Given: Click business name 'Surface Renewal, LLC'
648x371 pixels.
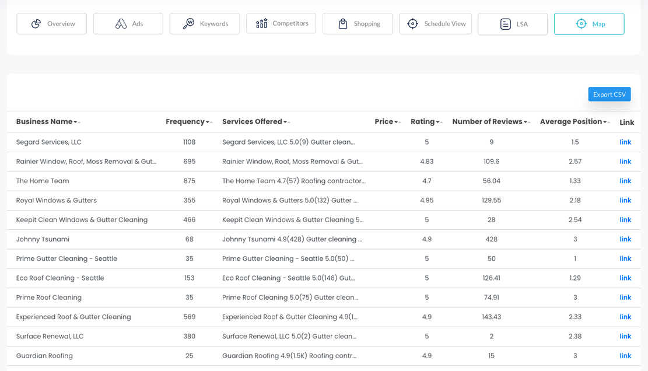Looking at the screenshot, I should [50, 337].
